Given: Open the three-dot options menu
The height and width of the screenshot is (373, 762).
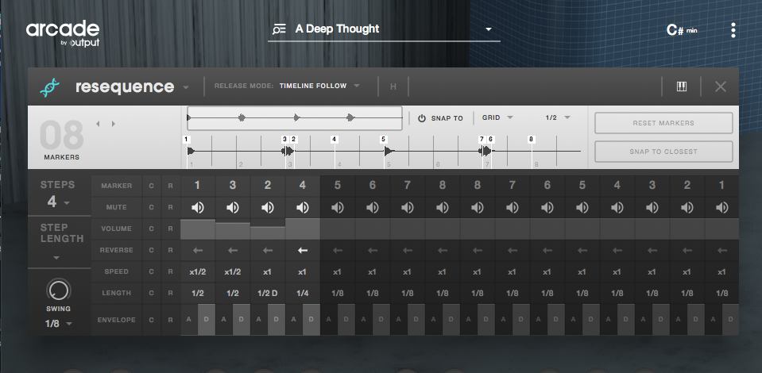Looking at the screenshot, I should click(733, 30).
